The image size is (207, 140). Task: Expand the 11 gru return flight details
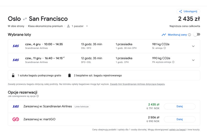[x=193, y=60]
